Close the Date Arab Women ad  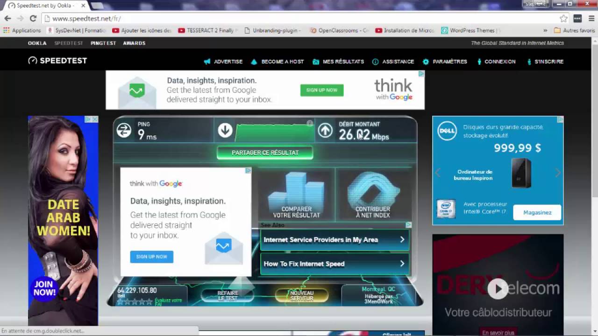95,119
